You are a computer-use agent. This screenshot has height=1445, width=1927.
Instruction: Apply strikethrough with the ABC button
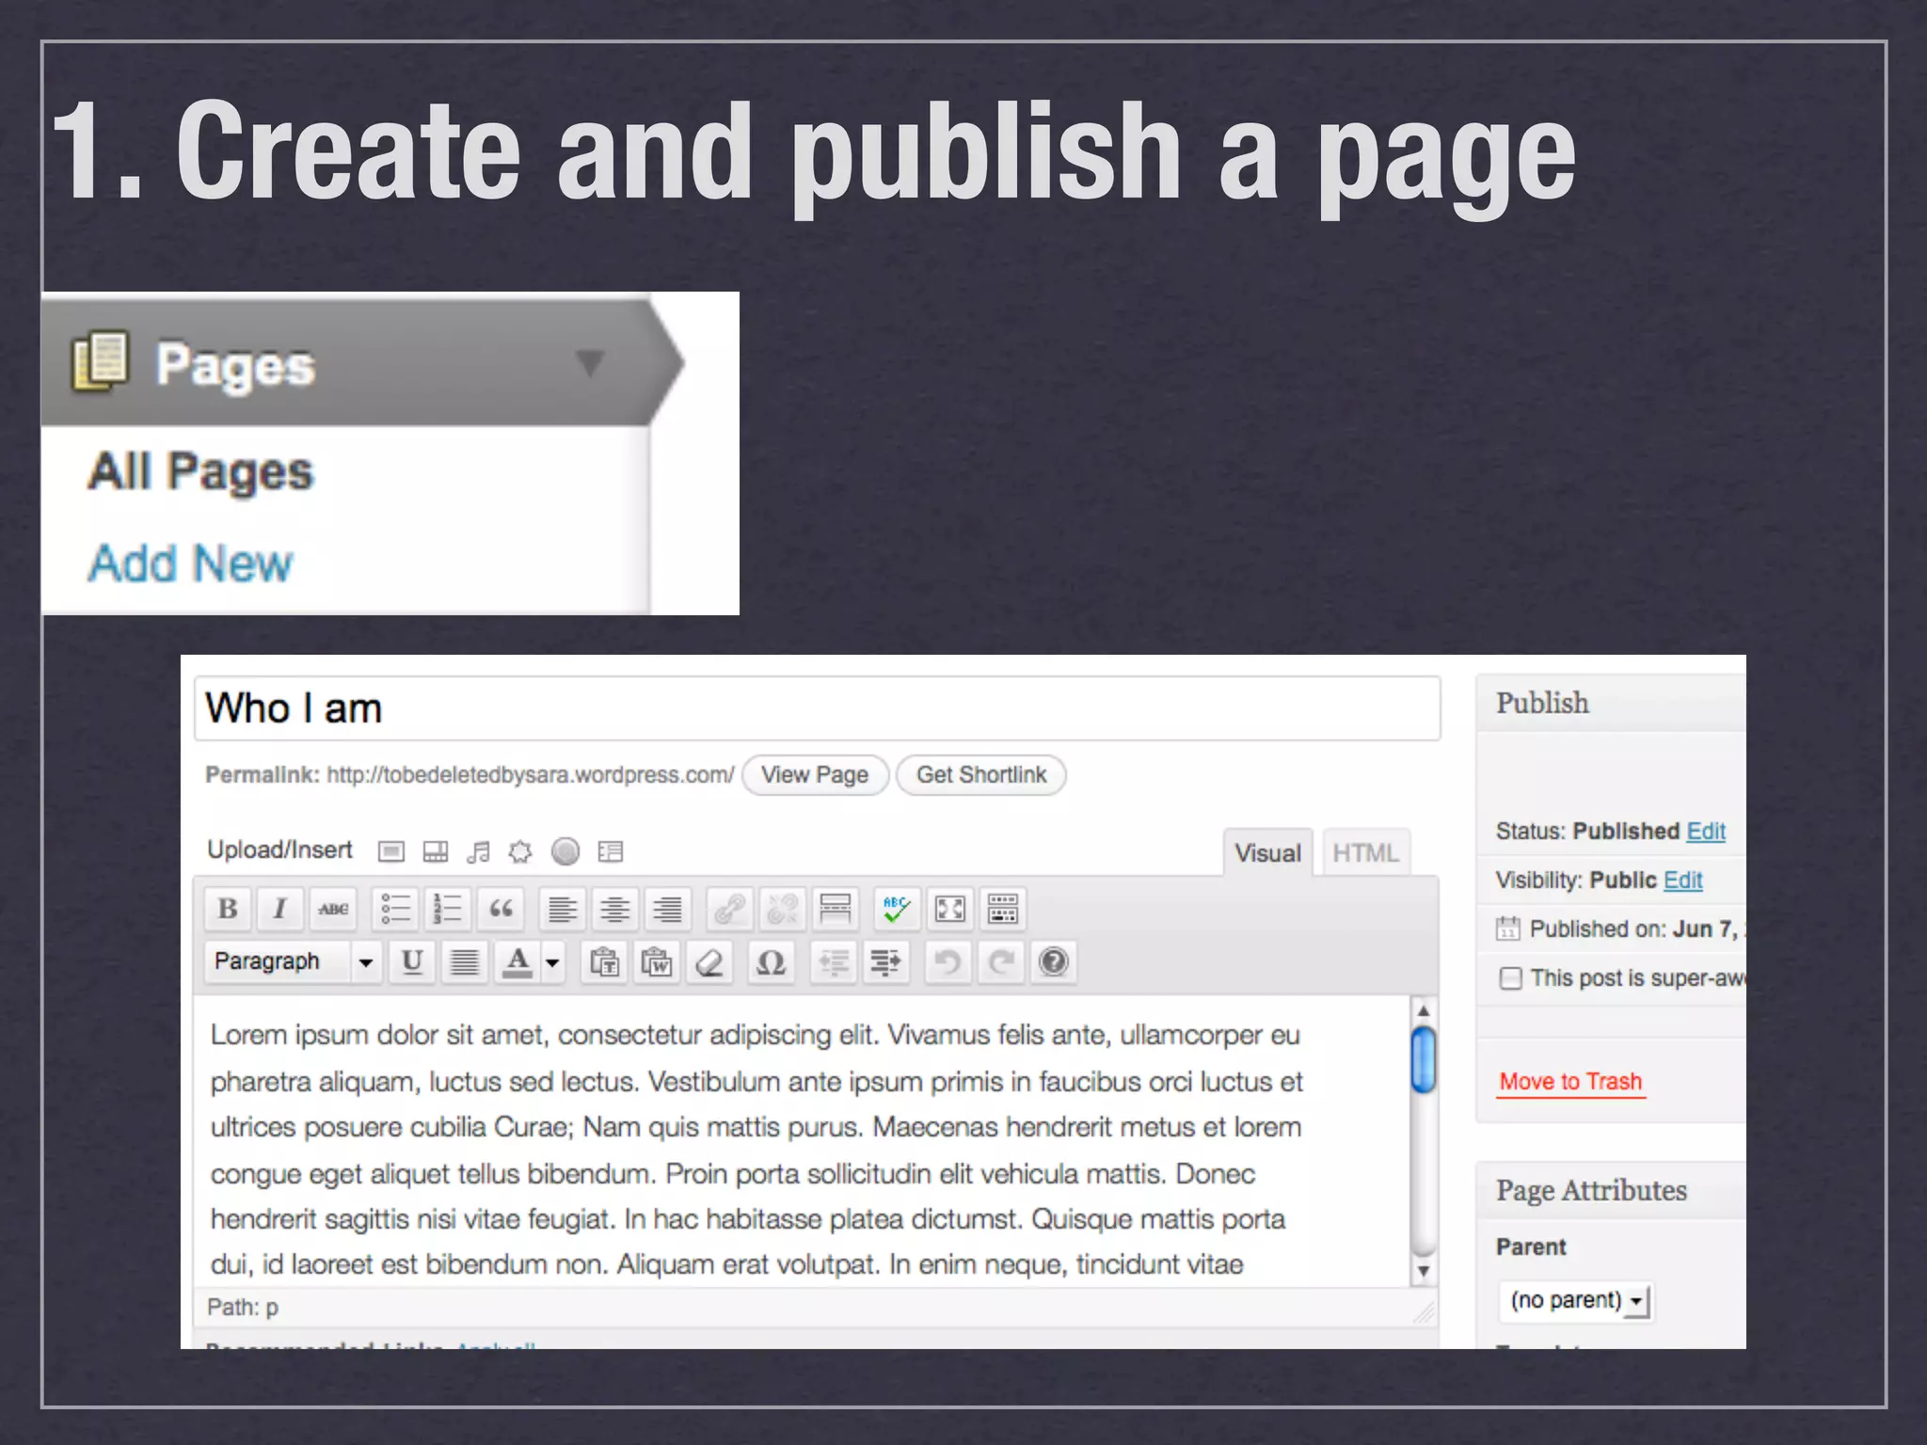pos(333,909)
